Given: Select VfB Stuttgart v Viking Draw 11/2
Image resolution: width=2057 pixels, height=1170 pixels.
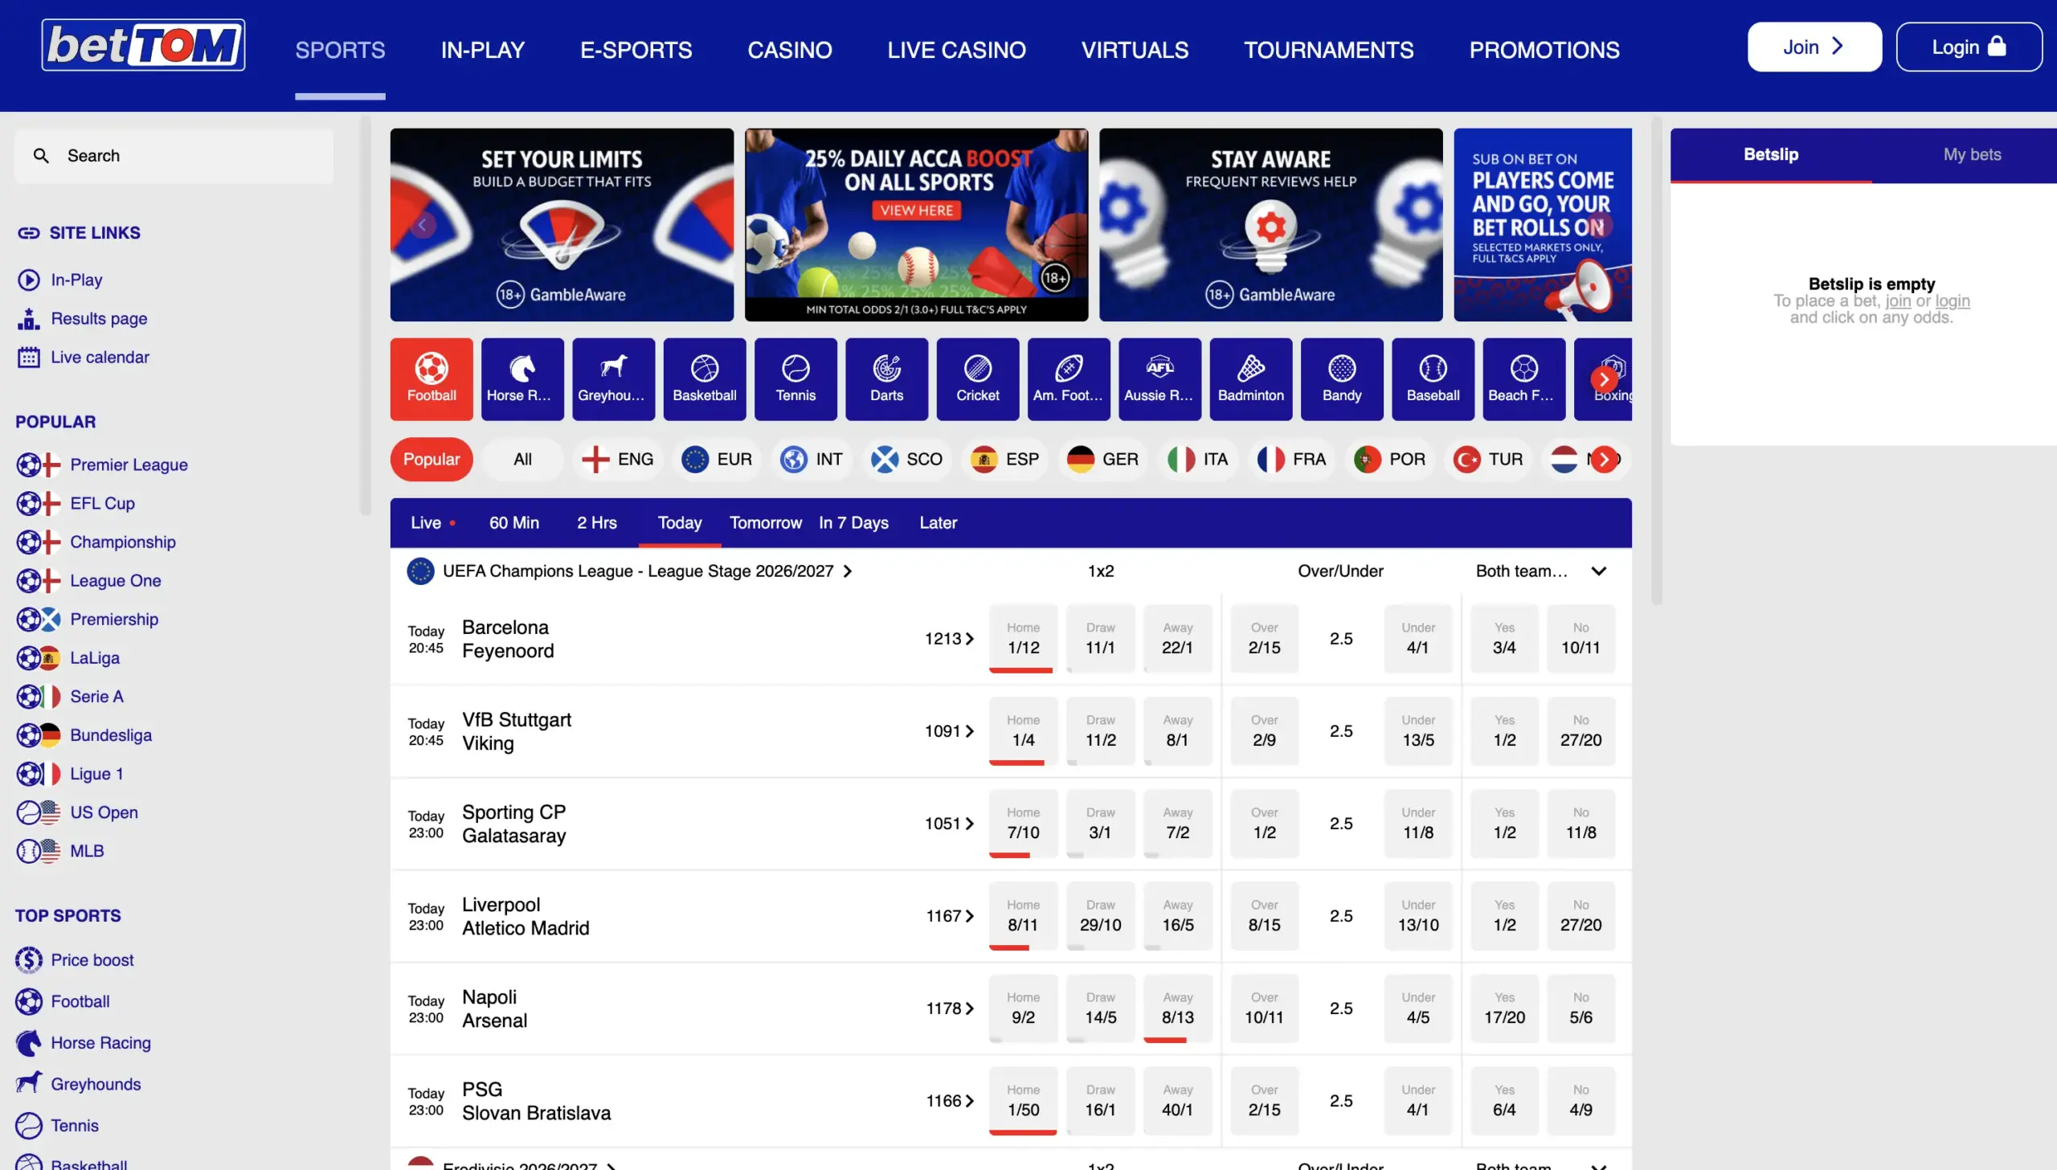Looking at the screenshot, I should [1100, 731].
